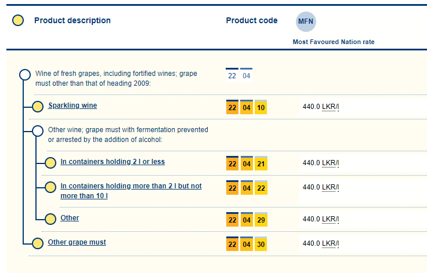Image resolution: width=427 pixels, height=273 pixels.
Task: Click code tile 22 at end of 220422 row
Action: pos(260,188)
